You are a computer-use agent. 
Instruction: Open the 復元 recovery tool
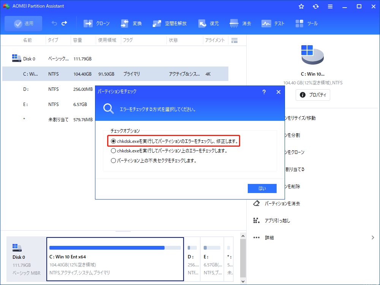208,24
